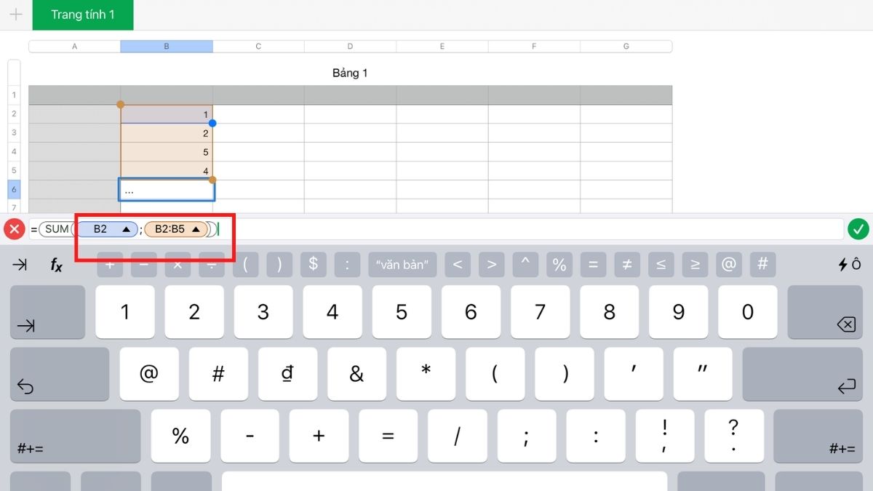Tap the undo key left of the @ key
Image resolution: width=873 pixels, height=491 pixels.
60,374
